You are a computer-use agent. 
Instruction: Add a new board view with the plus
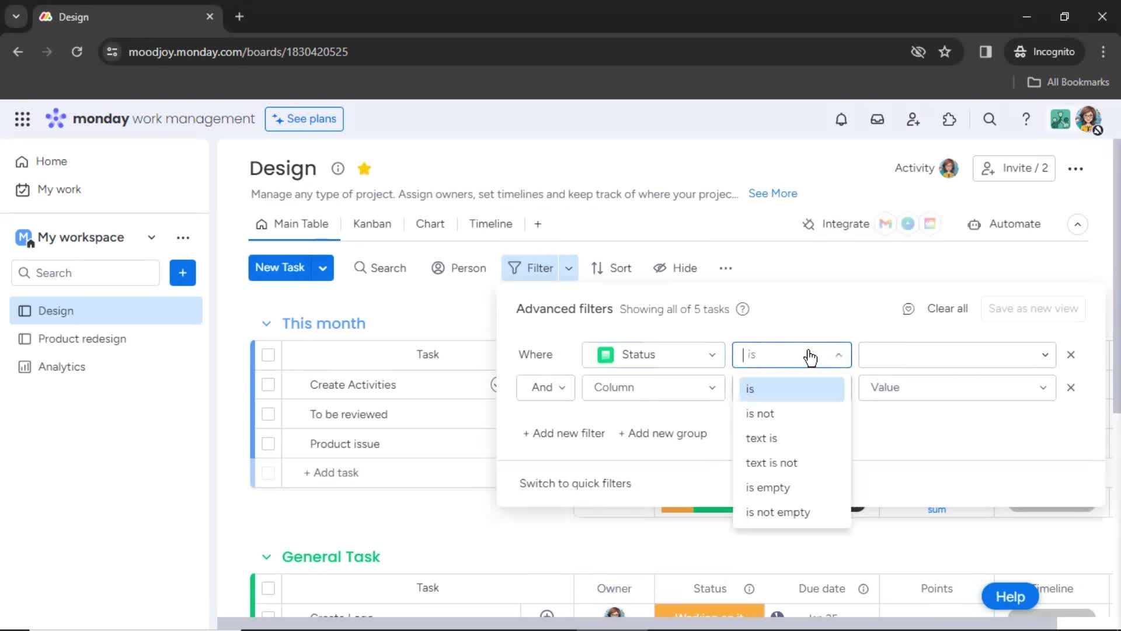pos(538,224)
